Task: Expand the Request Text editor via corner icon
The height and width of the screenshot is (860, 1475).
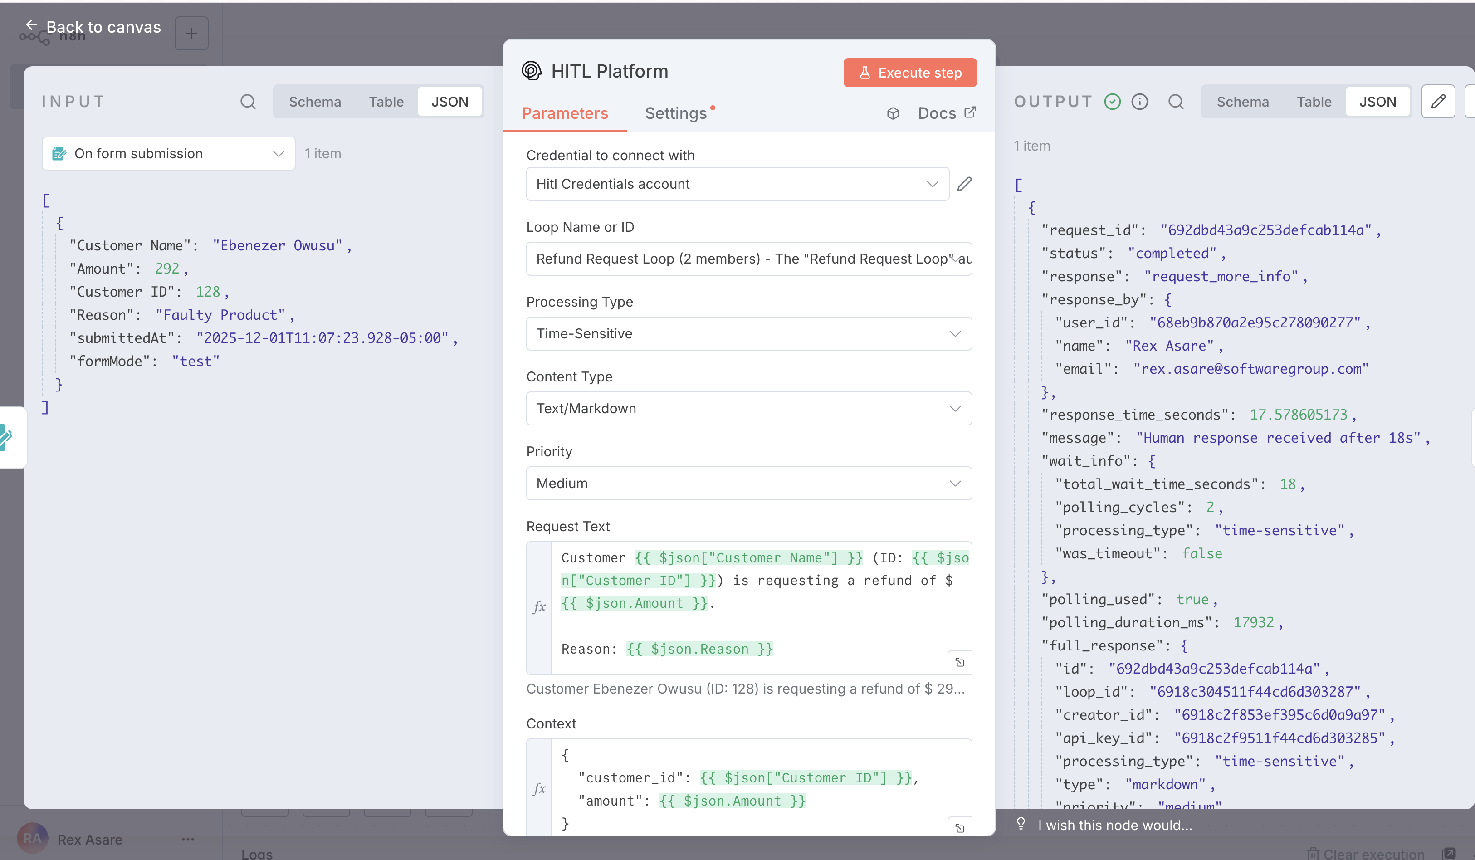Action: click(959, 662)
